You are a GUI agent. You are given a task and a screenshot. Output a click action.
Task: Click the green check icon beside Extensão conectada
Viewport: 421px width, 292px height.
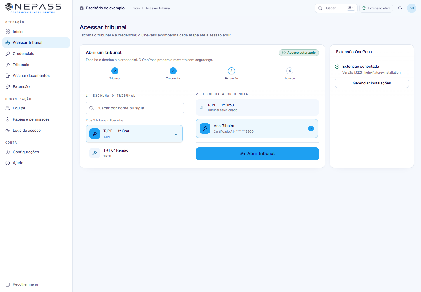337,67
